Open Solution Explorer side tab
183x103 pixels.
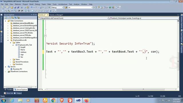[182, 21]
